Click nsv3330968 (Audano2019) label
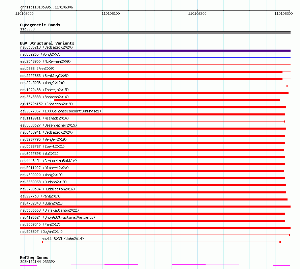Image resolution: width=300 pixels, height=269 pixels. click(x=43, y=182)
